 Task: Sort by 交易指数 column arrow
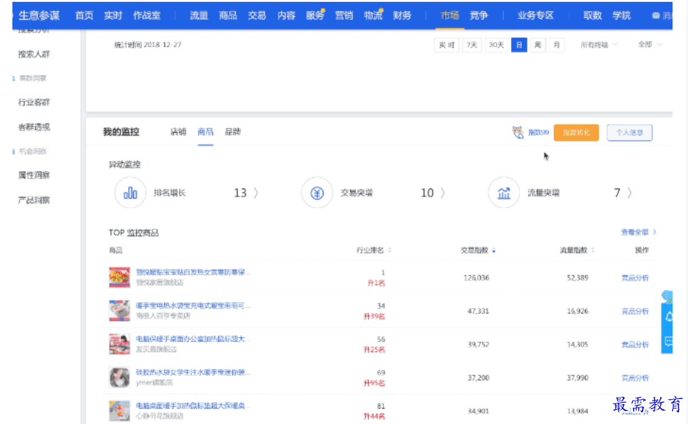[x=494, y=250]
